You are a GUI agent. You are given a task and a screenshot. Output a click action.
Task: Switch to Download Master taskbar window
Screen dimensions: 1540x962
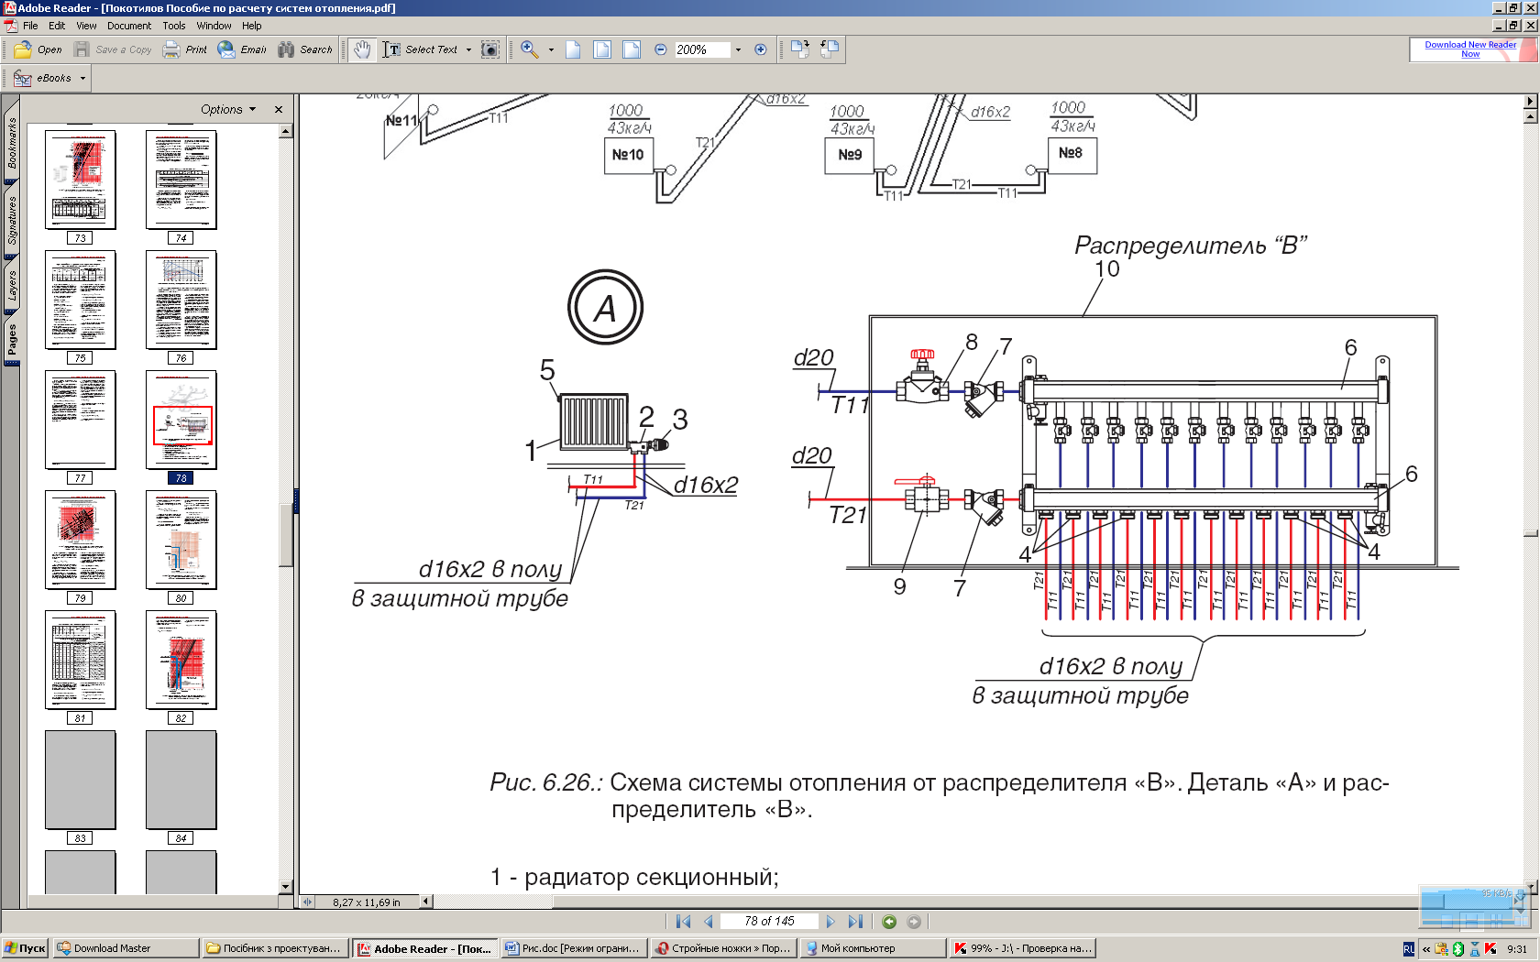126,948
